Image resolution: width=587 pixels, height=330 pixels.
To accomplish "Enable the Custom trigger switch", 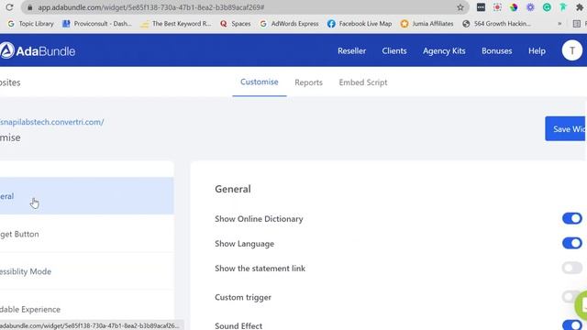I will 569,297.
